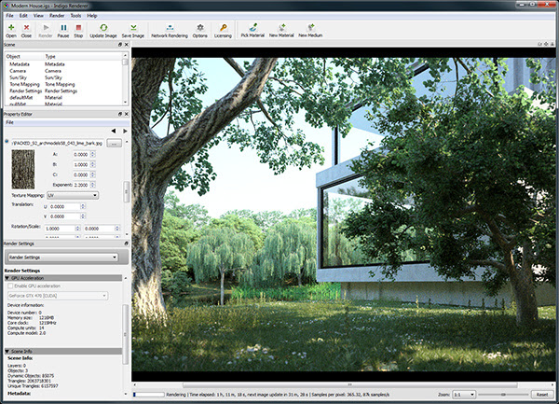The image size is (559, 404).
Task: Open the Texture Mapping UV dropdown
Action: click(x=73, y=195)
